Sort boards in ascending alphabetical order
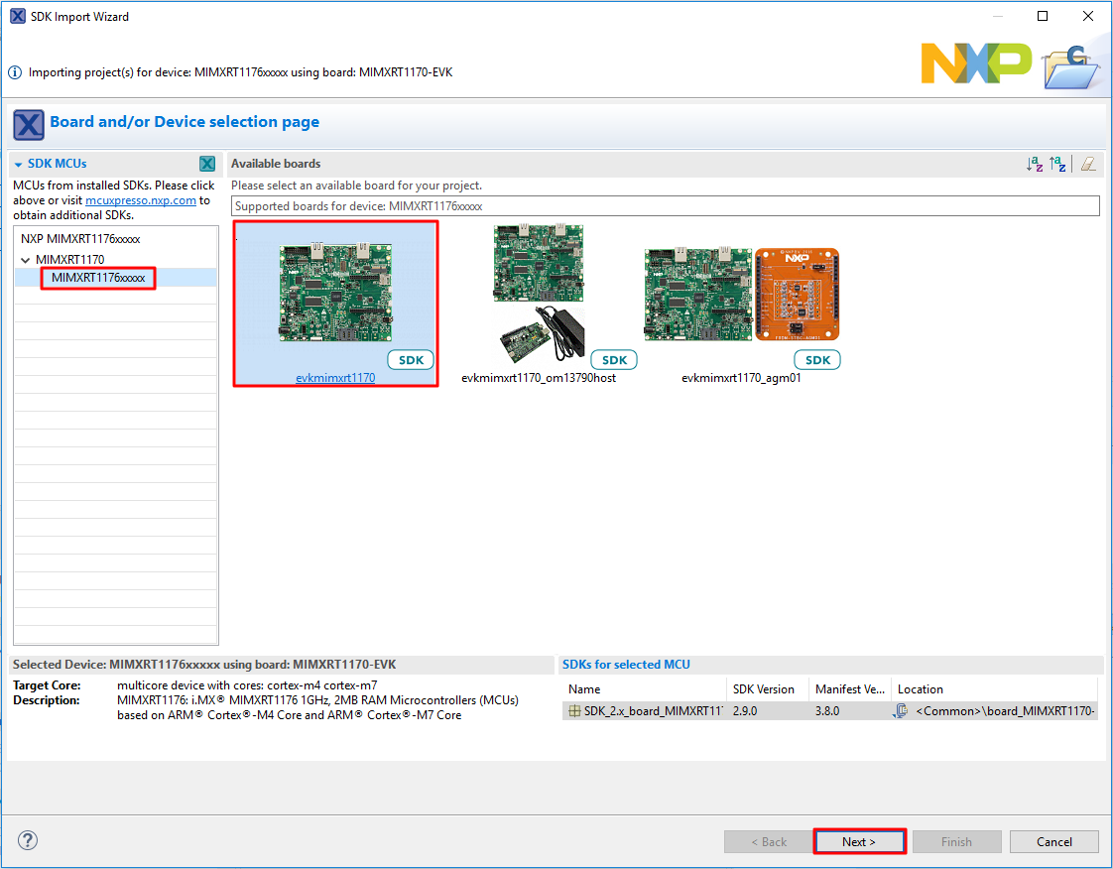 pos(1035,165)
